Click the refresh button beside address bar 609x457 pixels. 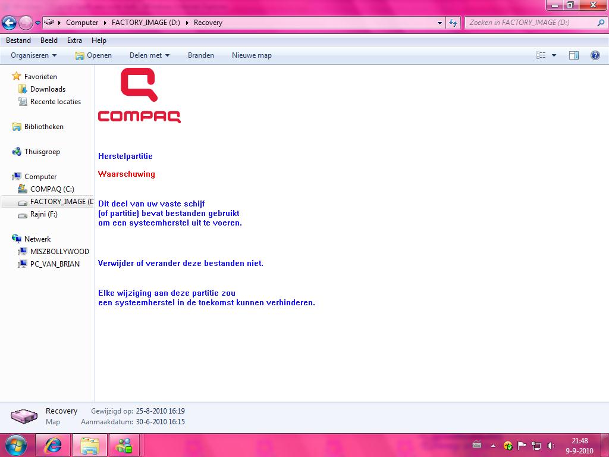coord(453,23)
